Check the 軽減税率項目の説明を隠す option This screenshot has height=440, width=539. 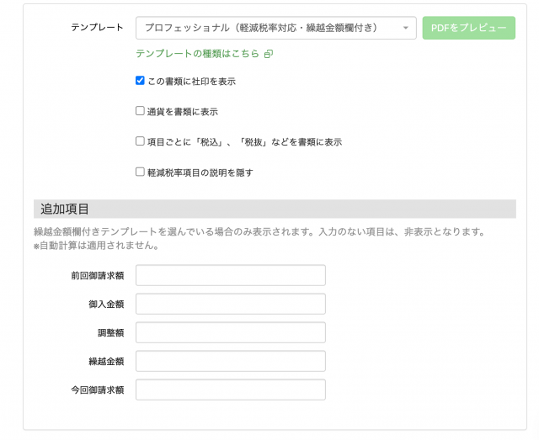coord(141,172)
